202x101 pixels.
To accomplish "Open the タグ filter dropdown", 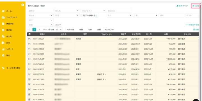I will point(119,15).
